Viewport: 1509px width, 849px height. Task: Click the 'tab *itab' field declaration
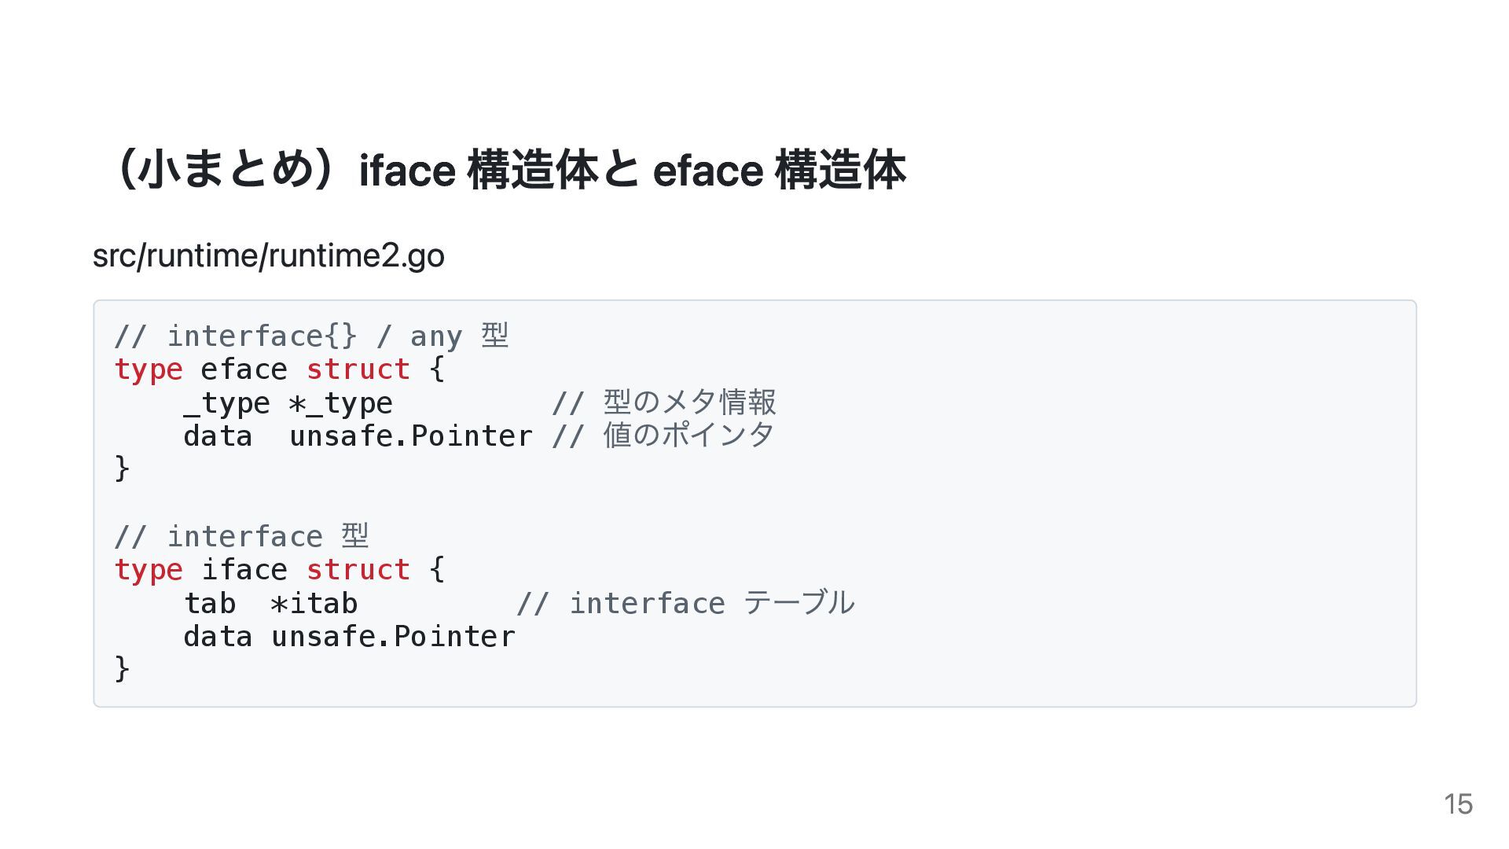click(271, 604)
